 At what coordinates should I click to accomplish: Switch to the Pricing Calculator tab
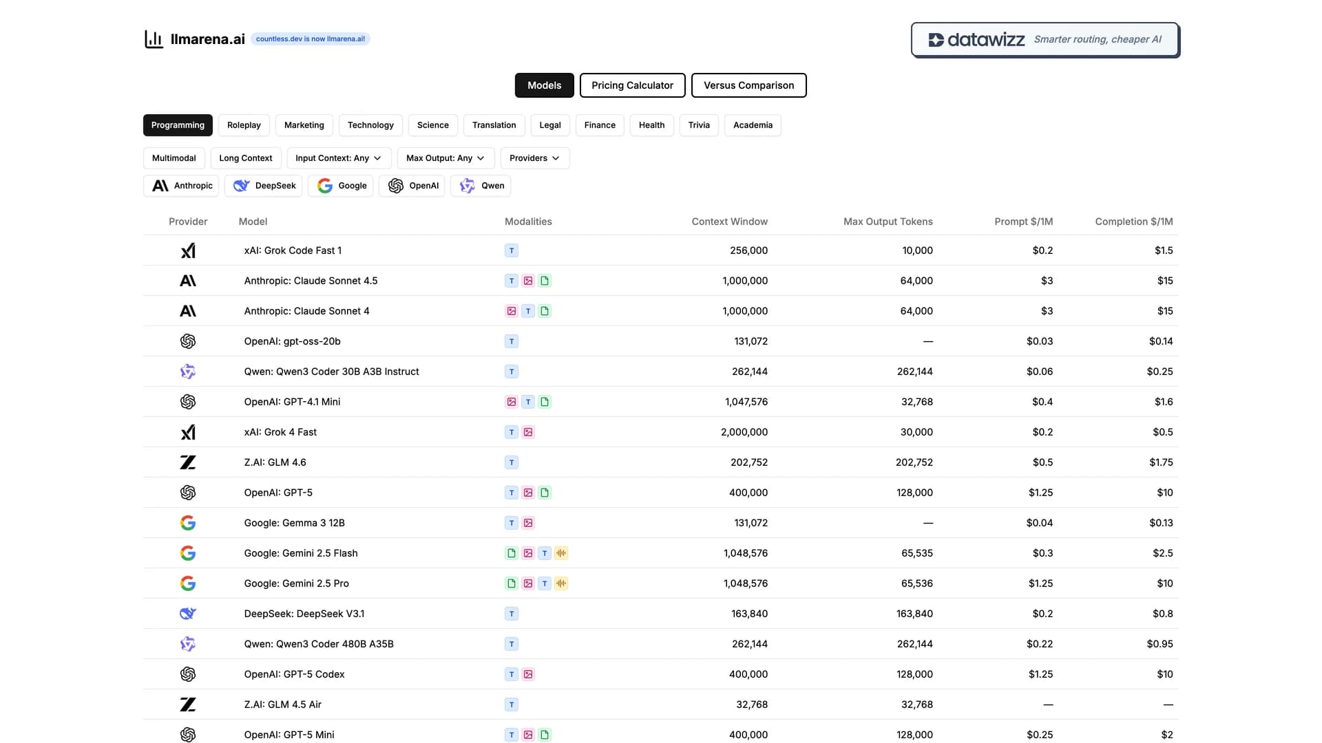point(632,85)
